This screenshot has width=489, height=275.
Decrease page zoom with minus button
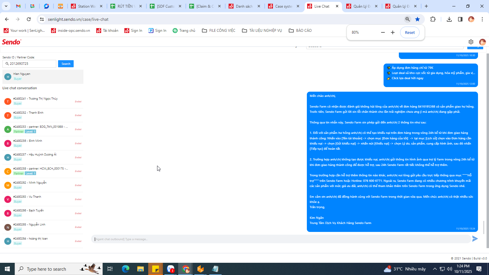click(383, 32)
